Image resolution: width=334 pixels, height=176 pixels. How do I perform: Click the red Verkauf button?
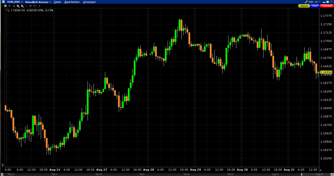click(327, 6)
